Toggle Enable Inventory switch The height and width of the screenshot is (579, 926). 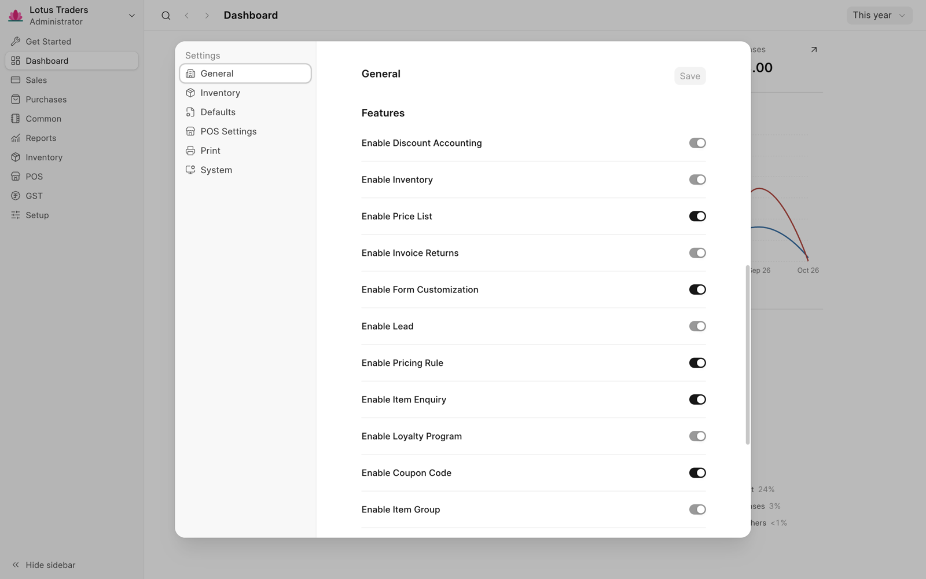697,179
